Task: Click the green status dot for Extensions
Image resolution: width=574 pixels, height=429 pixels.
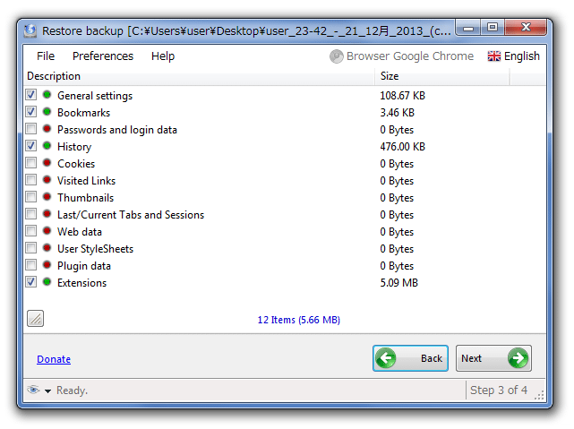Action: click(x=47, y=282)
